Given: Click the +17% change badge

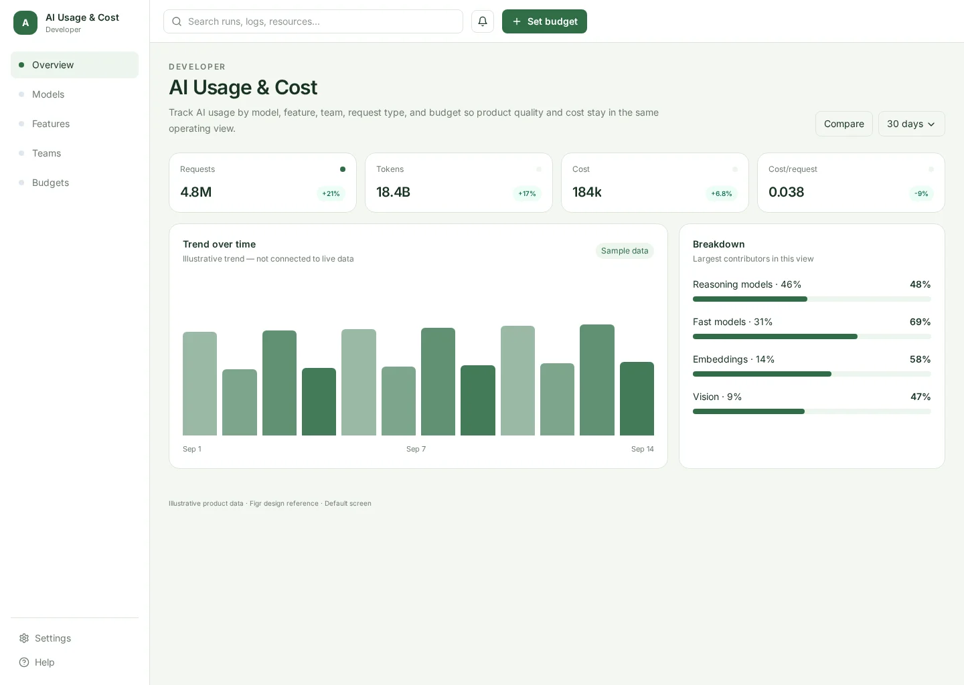Looking at the screenshot, I should click(527, 194).
